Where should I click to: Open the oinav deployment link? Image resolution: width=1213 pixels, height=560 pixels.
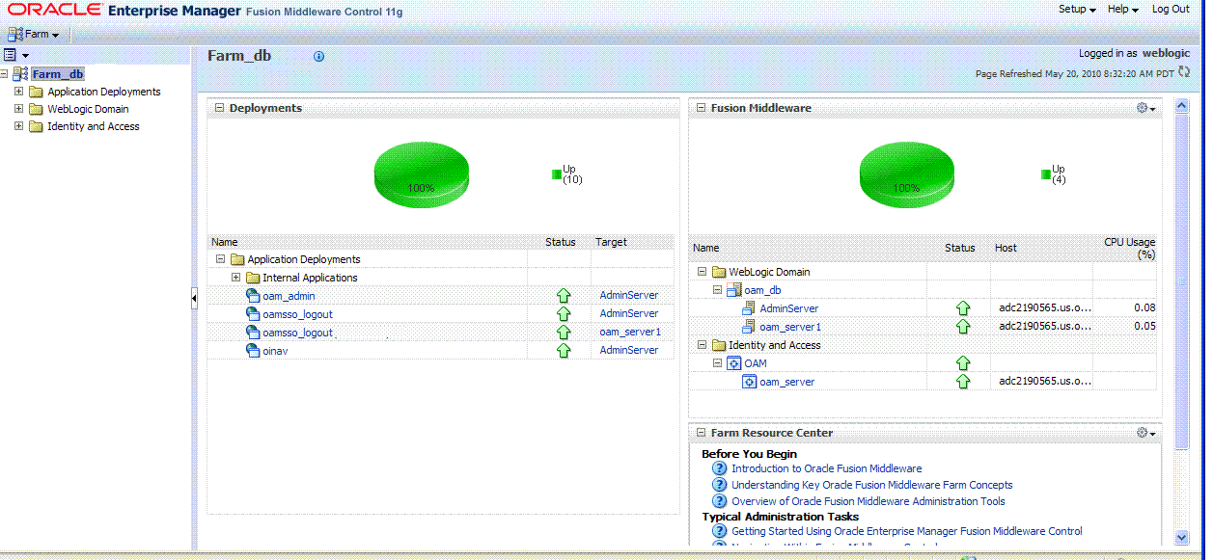[x=275, y=351]
